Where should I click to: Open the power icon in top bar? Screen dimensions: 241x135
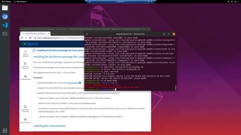(236, 1)
